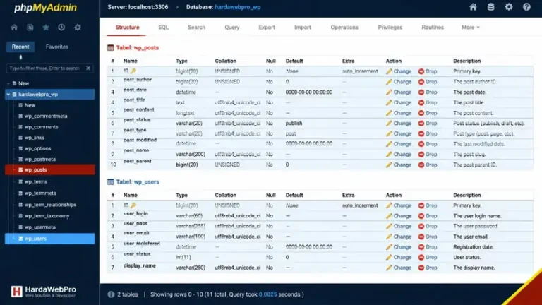Open the sidebar gear settings icon
The image size is (542, 305).
[78, 28]
